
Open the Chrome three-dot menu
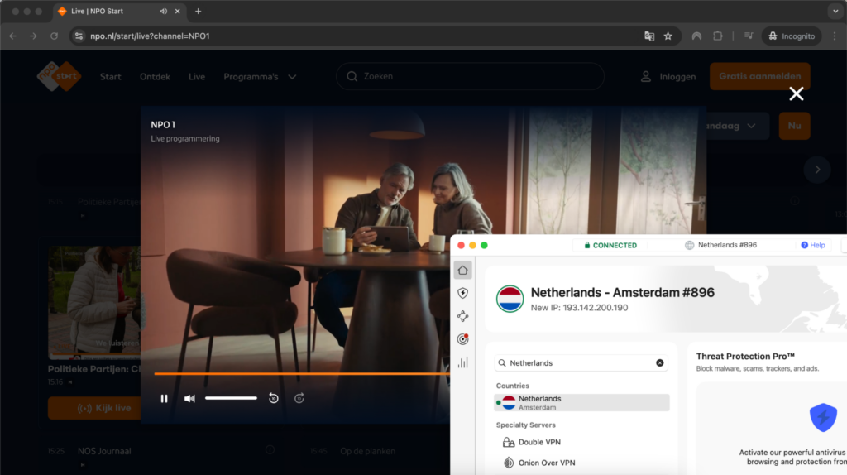pyautogui.click(x=835, y=36)
